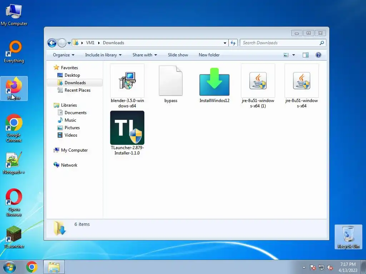
Task: Click VM1 in the address breadcrumb
Action: pos(90,43)
